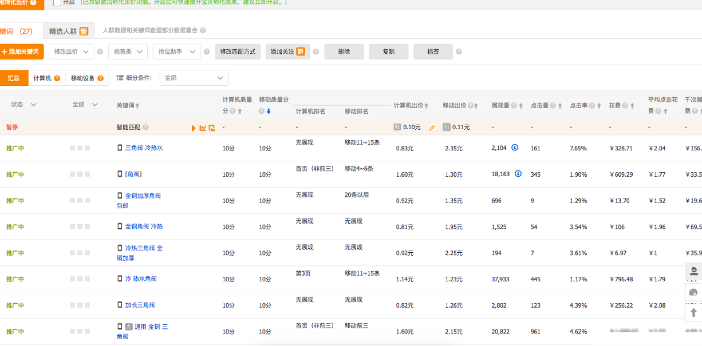Viewport: 702px width, 346px height.
Task: Click the 删除 button
Action: [344, 51]
